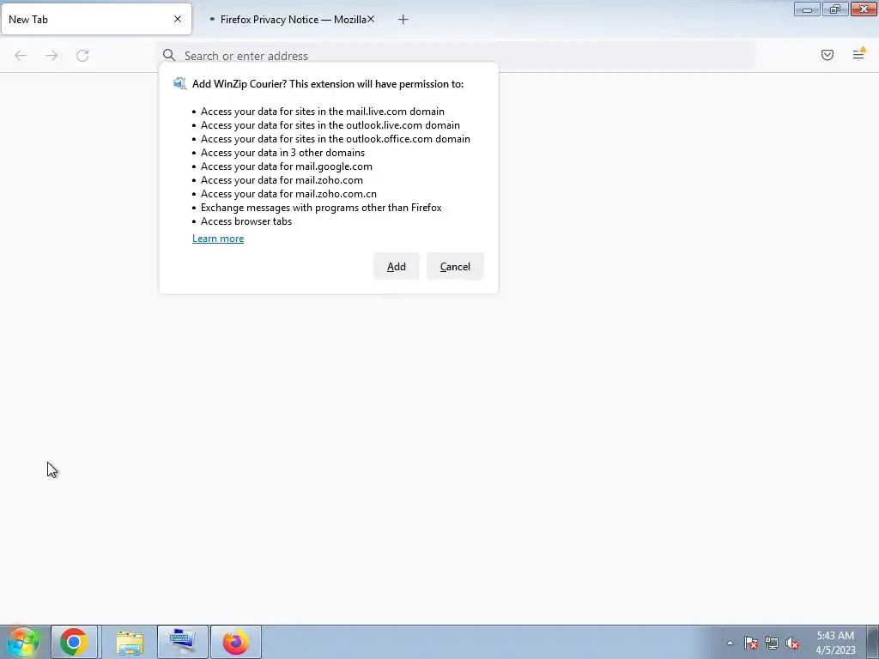Close the New Tab tab
Viewport: 879px width, 659px height.
point(178,19)
